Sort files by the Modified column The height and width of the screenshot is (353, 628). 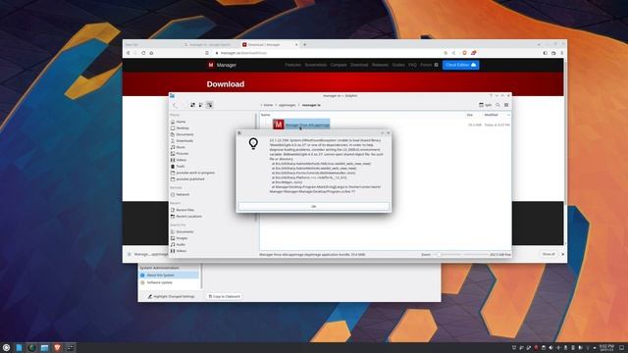coord(491,115)
